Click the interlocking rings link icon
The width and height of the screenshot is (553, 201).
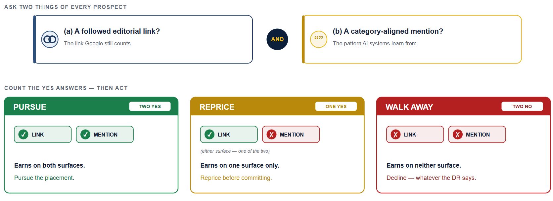tap(50, 39)
